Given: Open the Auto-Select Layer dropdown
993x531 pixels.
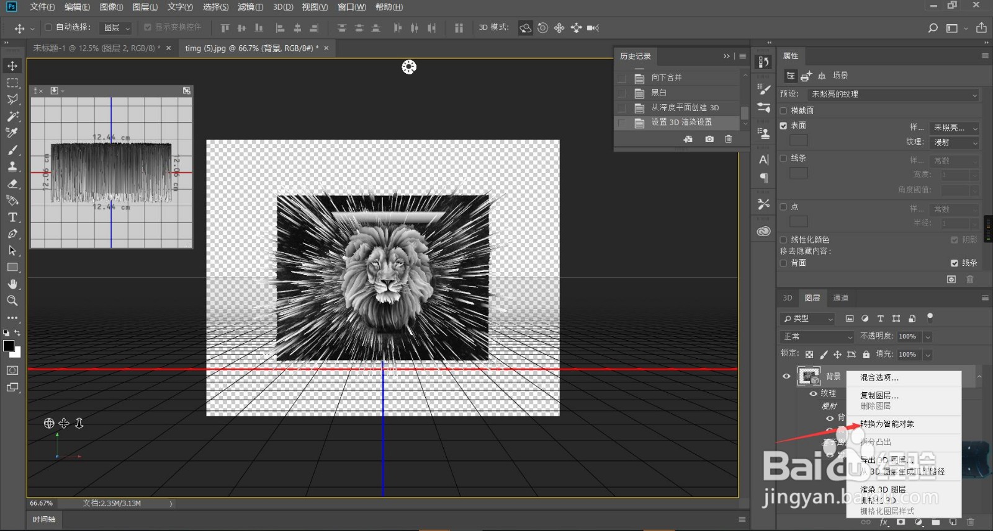Looking at the screenshot, I should tap(117, 28).
